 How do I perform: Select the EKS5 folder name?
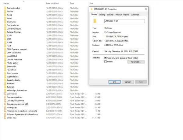9,39
